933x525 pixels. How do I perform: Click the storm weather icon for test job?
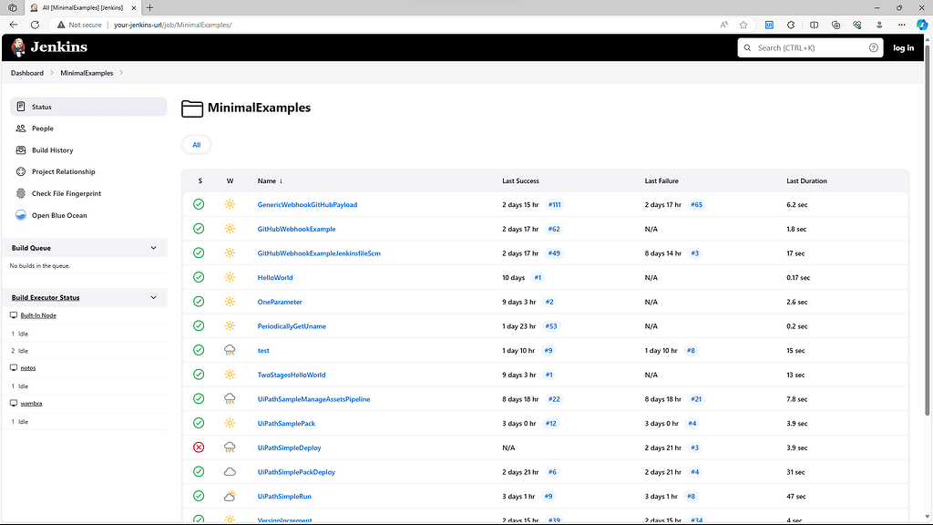click(230, 350)
